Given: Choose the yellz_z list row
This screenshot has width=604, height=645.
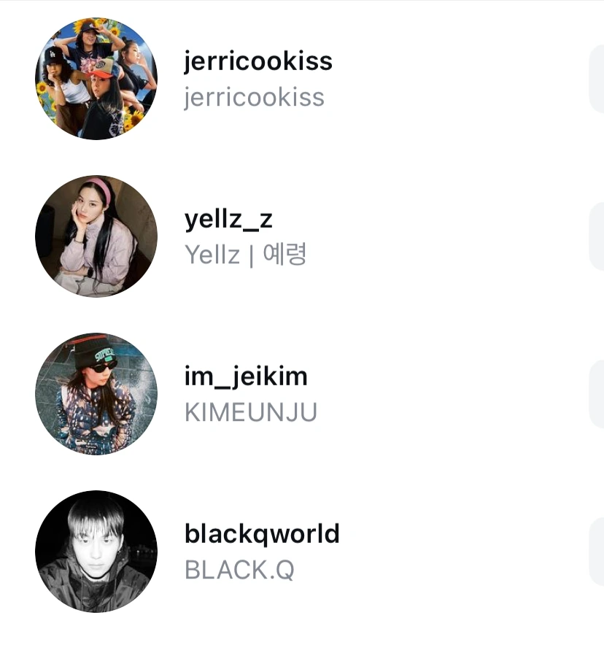Looking at the screenshot, I should [x=302, y=236].
